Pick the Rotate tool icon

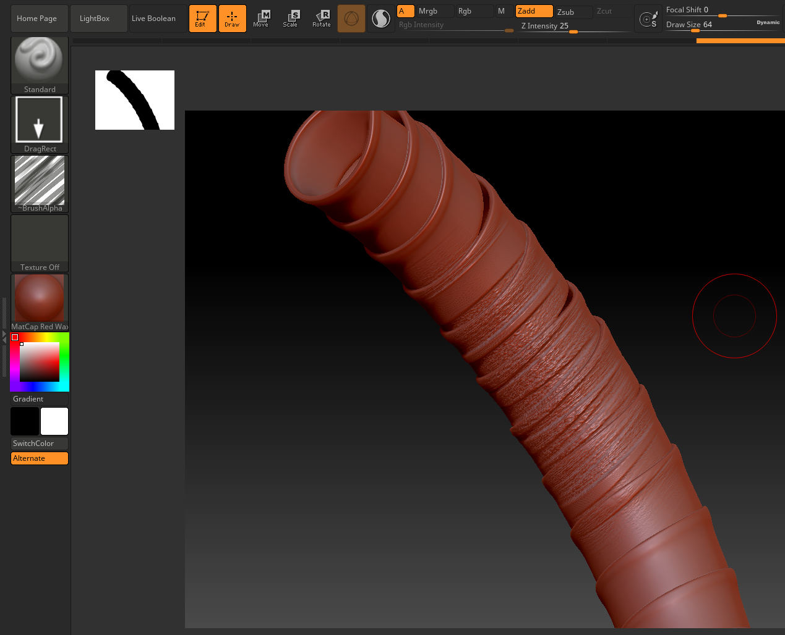(321, 19)
